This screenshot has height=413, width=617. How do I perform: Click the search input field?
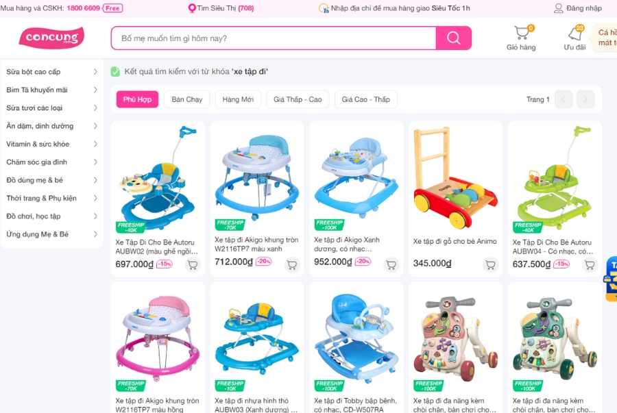(x=274, y=38)
